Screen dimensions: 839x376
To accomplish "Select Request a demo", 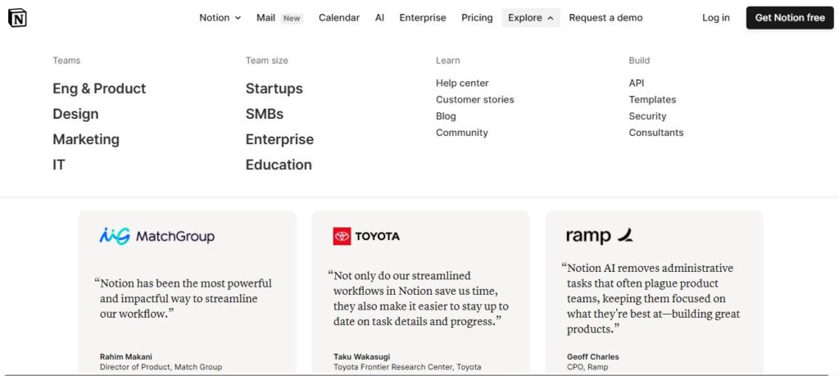I will (605, 18).
